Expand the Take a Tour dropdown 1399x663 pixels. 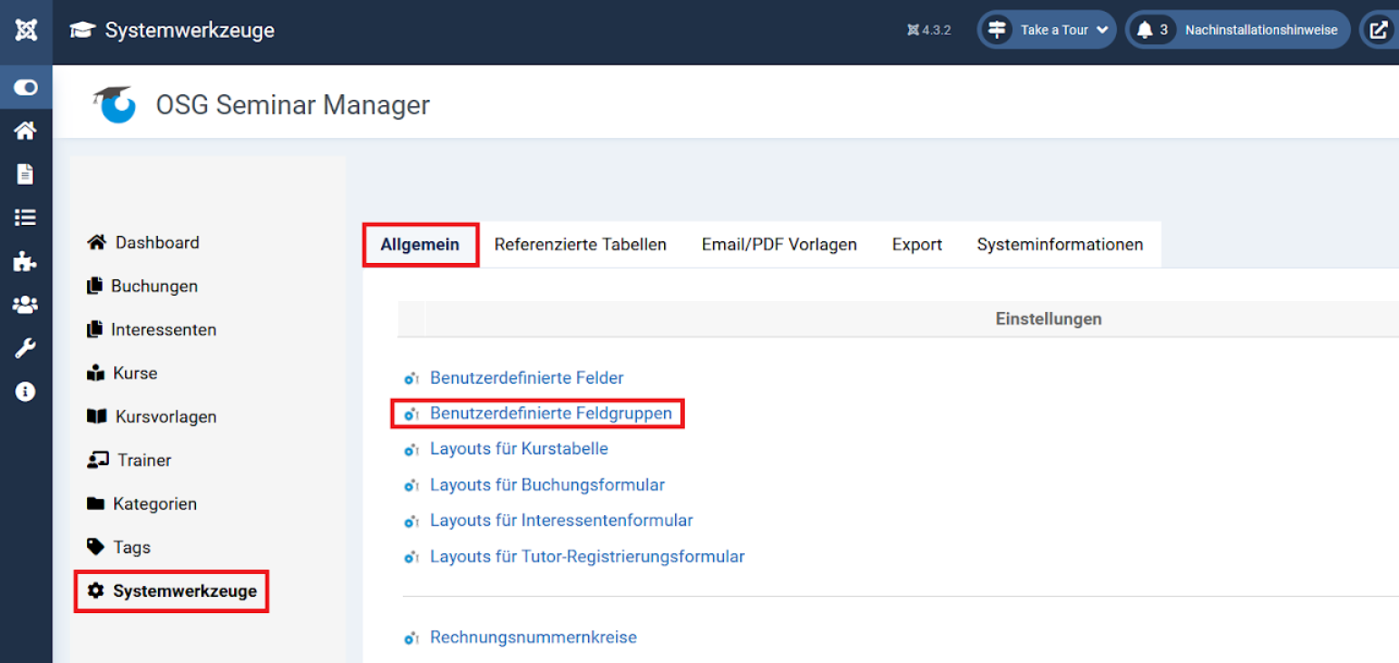tap(1046, 30)
